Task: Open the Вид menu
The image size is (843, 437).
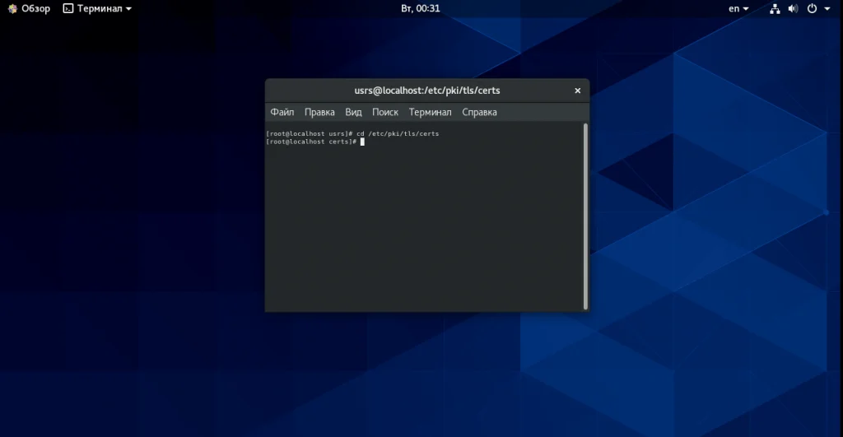Action: 353,112
